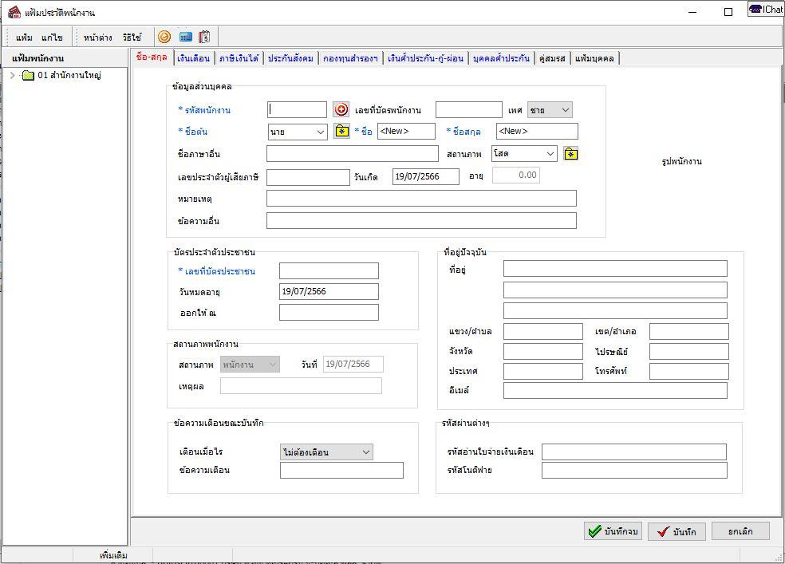Open the แฟ้ม menu
Image resolution: width=785 pixels, height=564 pixels.
(x=24, y=37)
